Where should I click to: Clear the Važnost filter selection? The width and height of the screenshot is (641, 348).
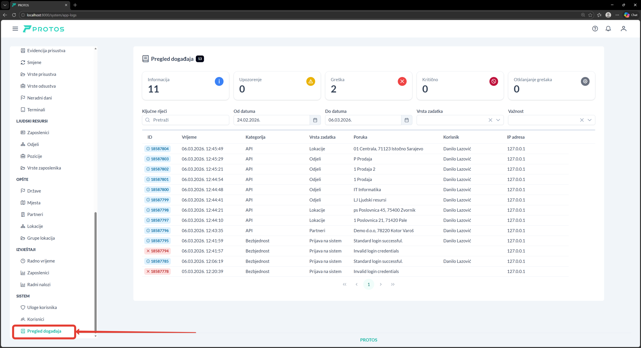[582, 120]
